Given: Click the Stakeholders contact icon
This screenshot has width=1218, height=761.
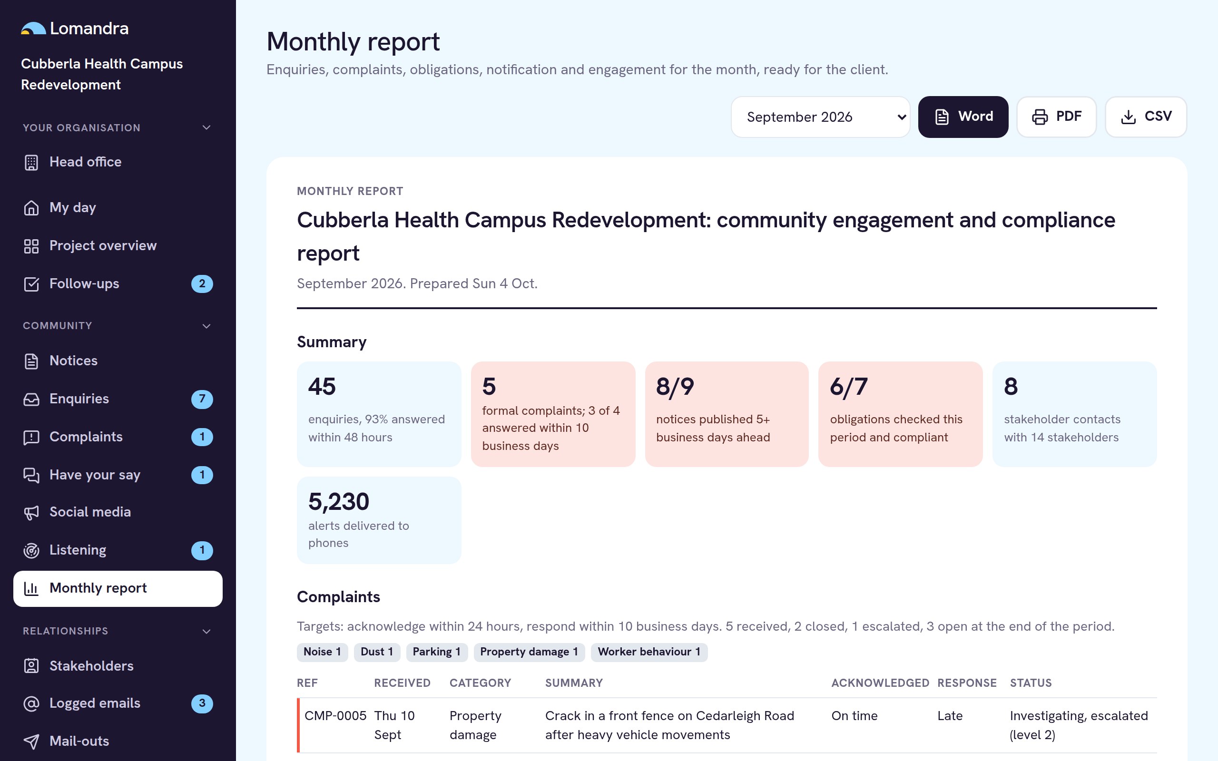Looking at the screenshot, I should click(31, 666).
